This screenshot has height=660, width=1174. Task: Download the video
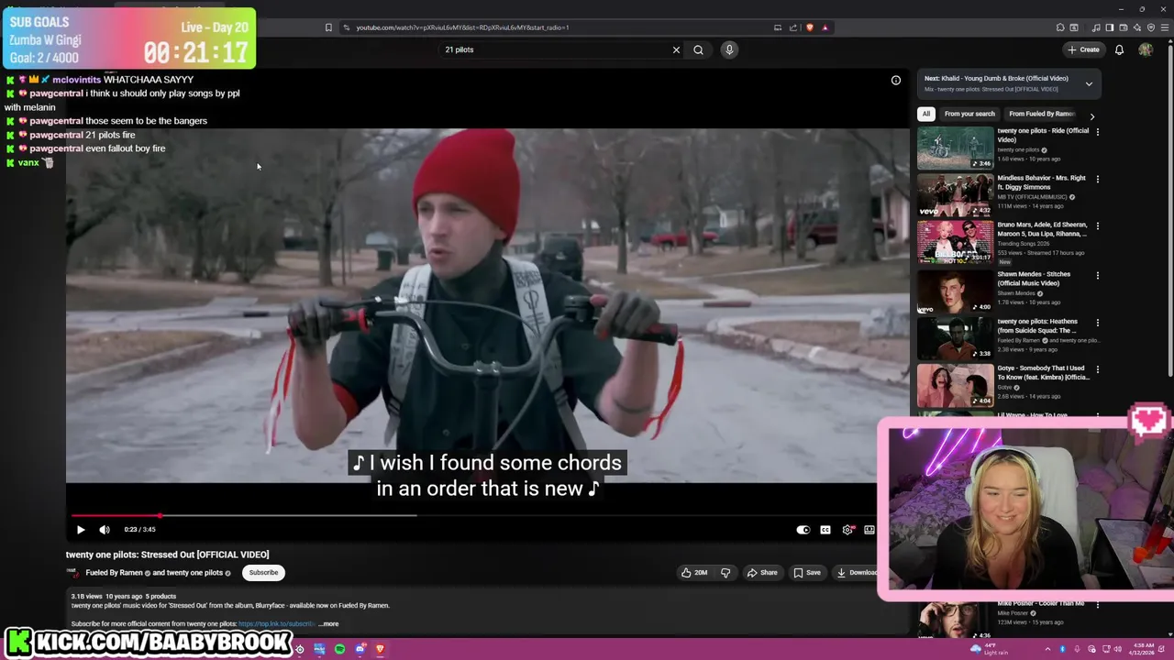(857, 572)
